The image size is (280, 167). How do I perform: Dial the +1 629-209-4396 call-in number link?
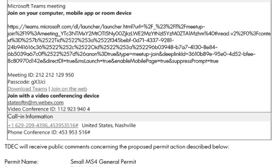coord(43,125)
